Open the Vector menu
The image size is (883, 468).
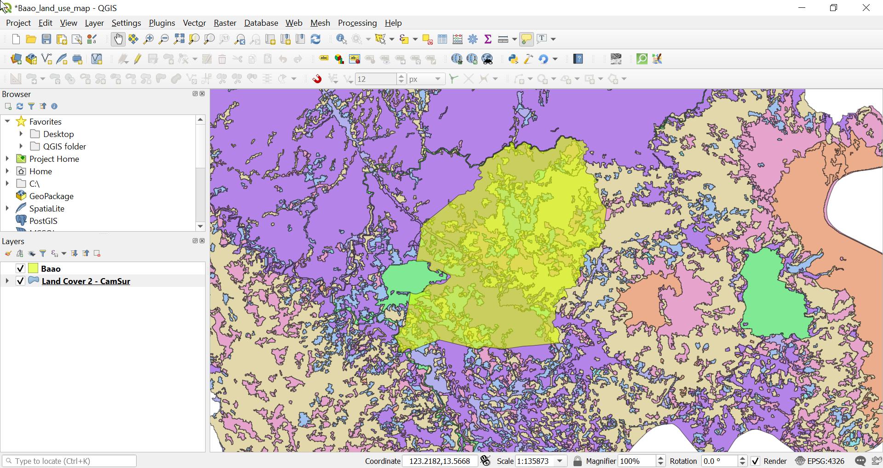coord(194,23)
